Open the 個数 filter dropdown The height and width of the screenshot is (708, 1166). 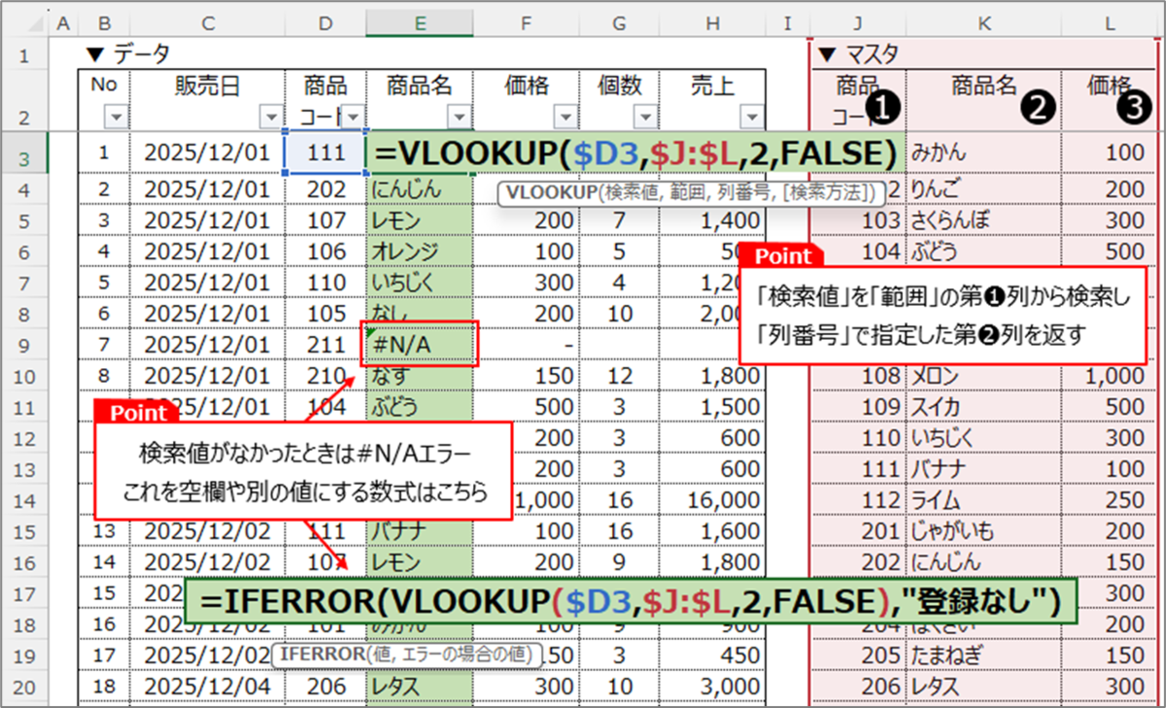pos(644,118)
